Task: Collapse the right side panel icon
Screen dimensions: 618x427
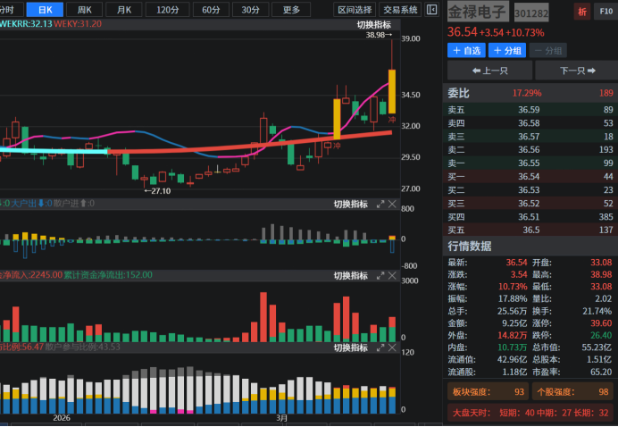Action: tap(432, 10)
